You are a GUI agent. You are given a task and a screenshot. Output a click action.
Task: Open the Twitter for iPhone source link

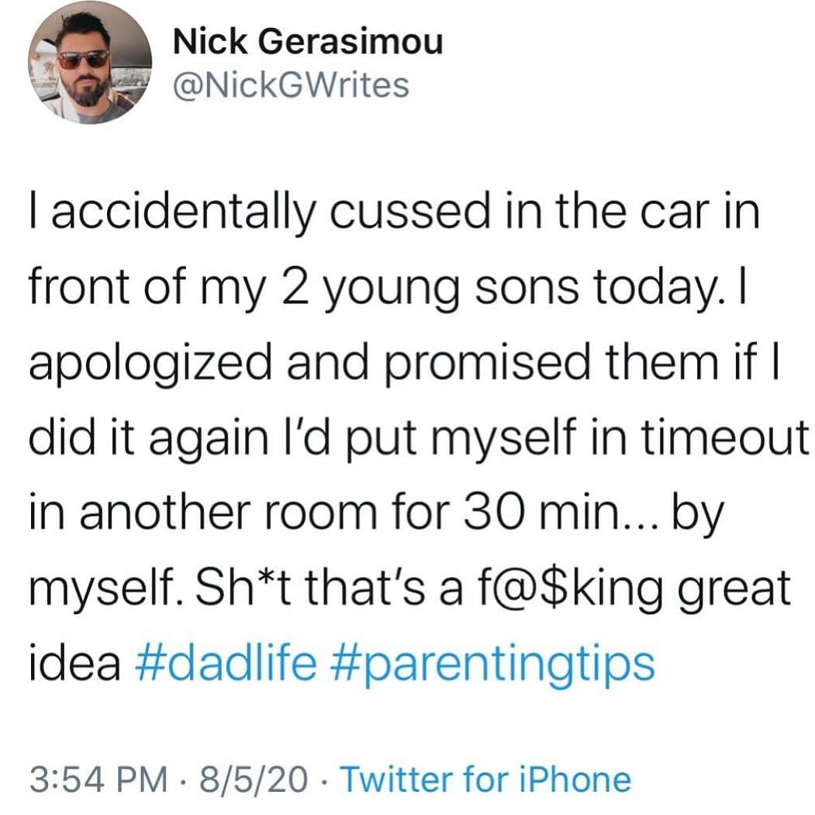(x=485, y=779)
